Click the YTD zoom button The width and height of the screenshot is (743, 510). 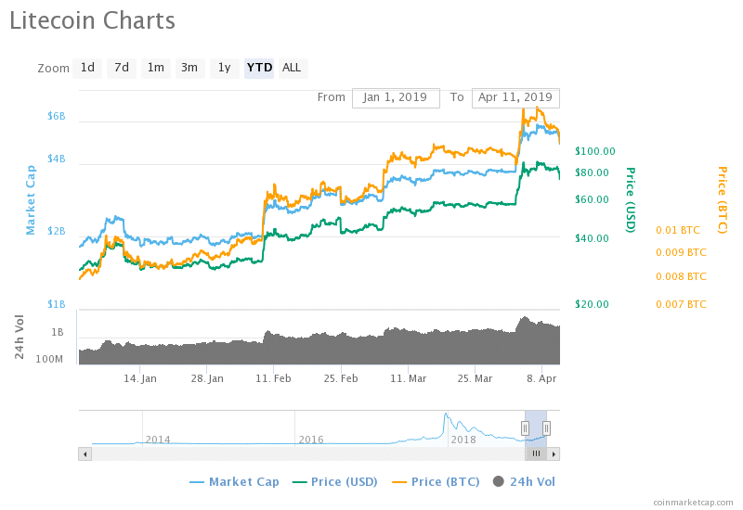point(259,68)
